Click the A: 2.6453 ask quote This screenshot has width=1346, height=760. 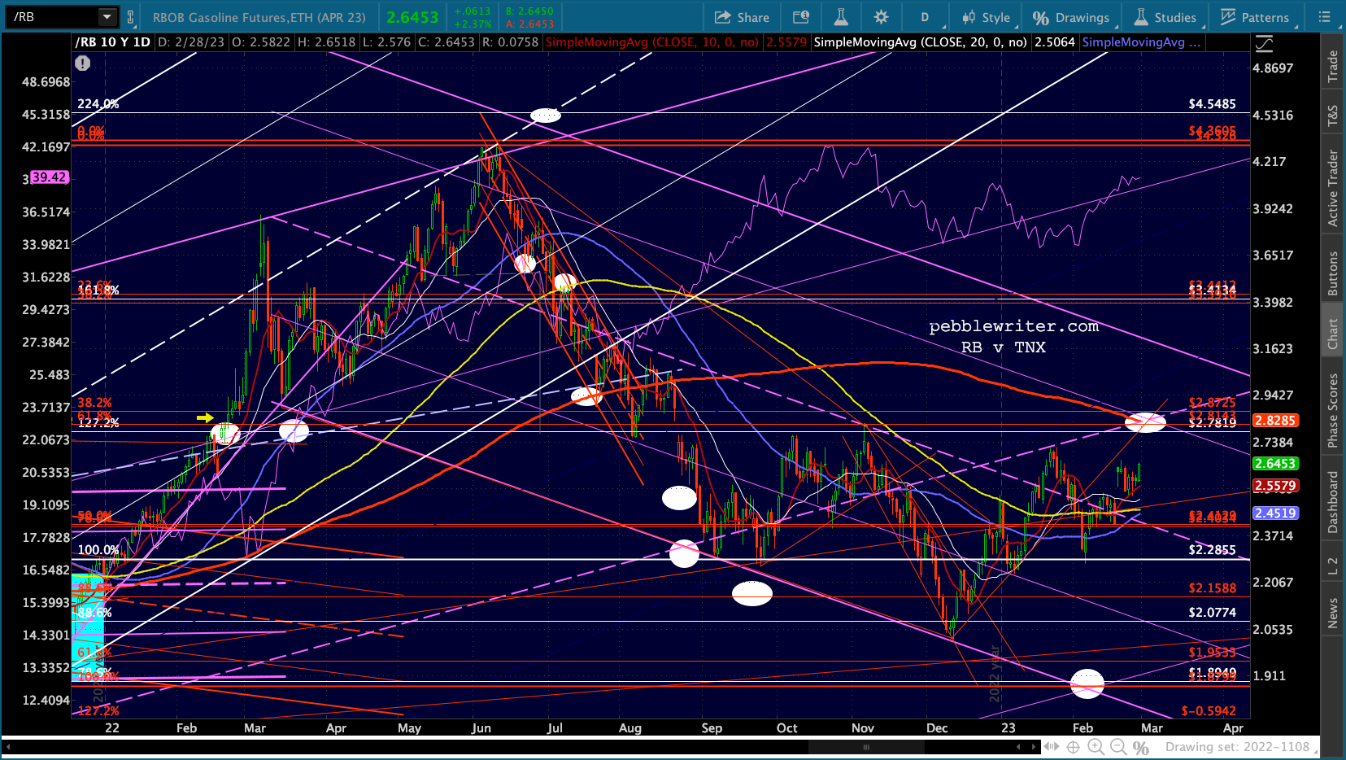(529, 24)
